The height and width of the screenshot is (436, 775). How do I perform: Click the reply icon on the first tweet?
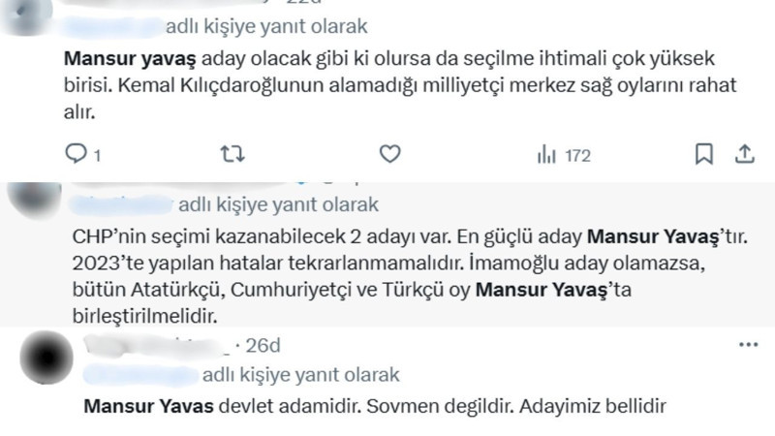[76, 153]
